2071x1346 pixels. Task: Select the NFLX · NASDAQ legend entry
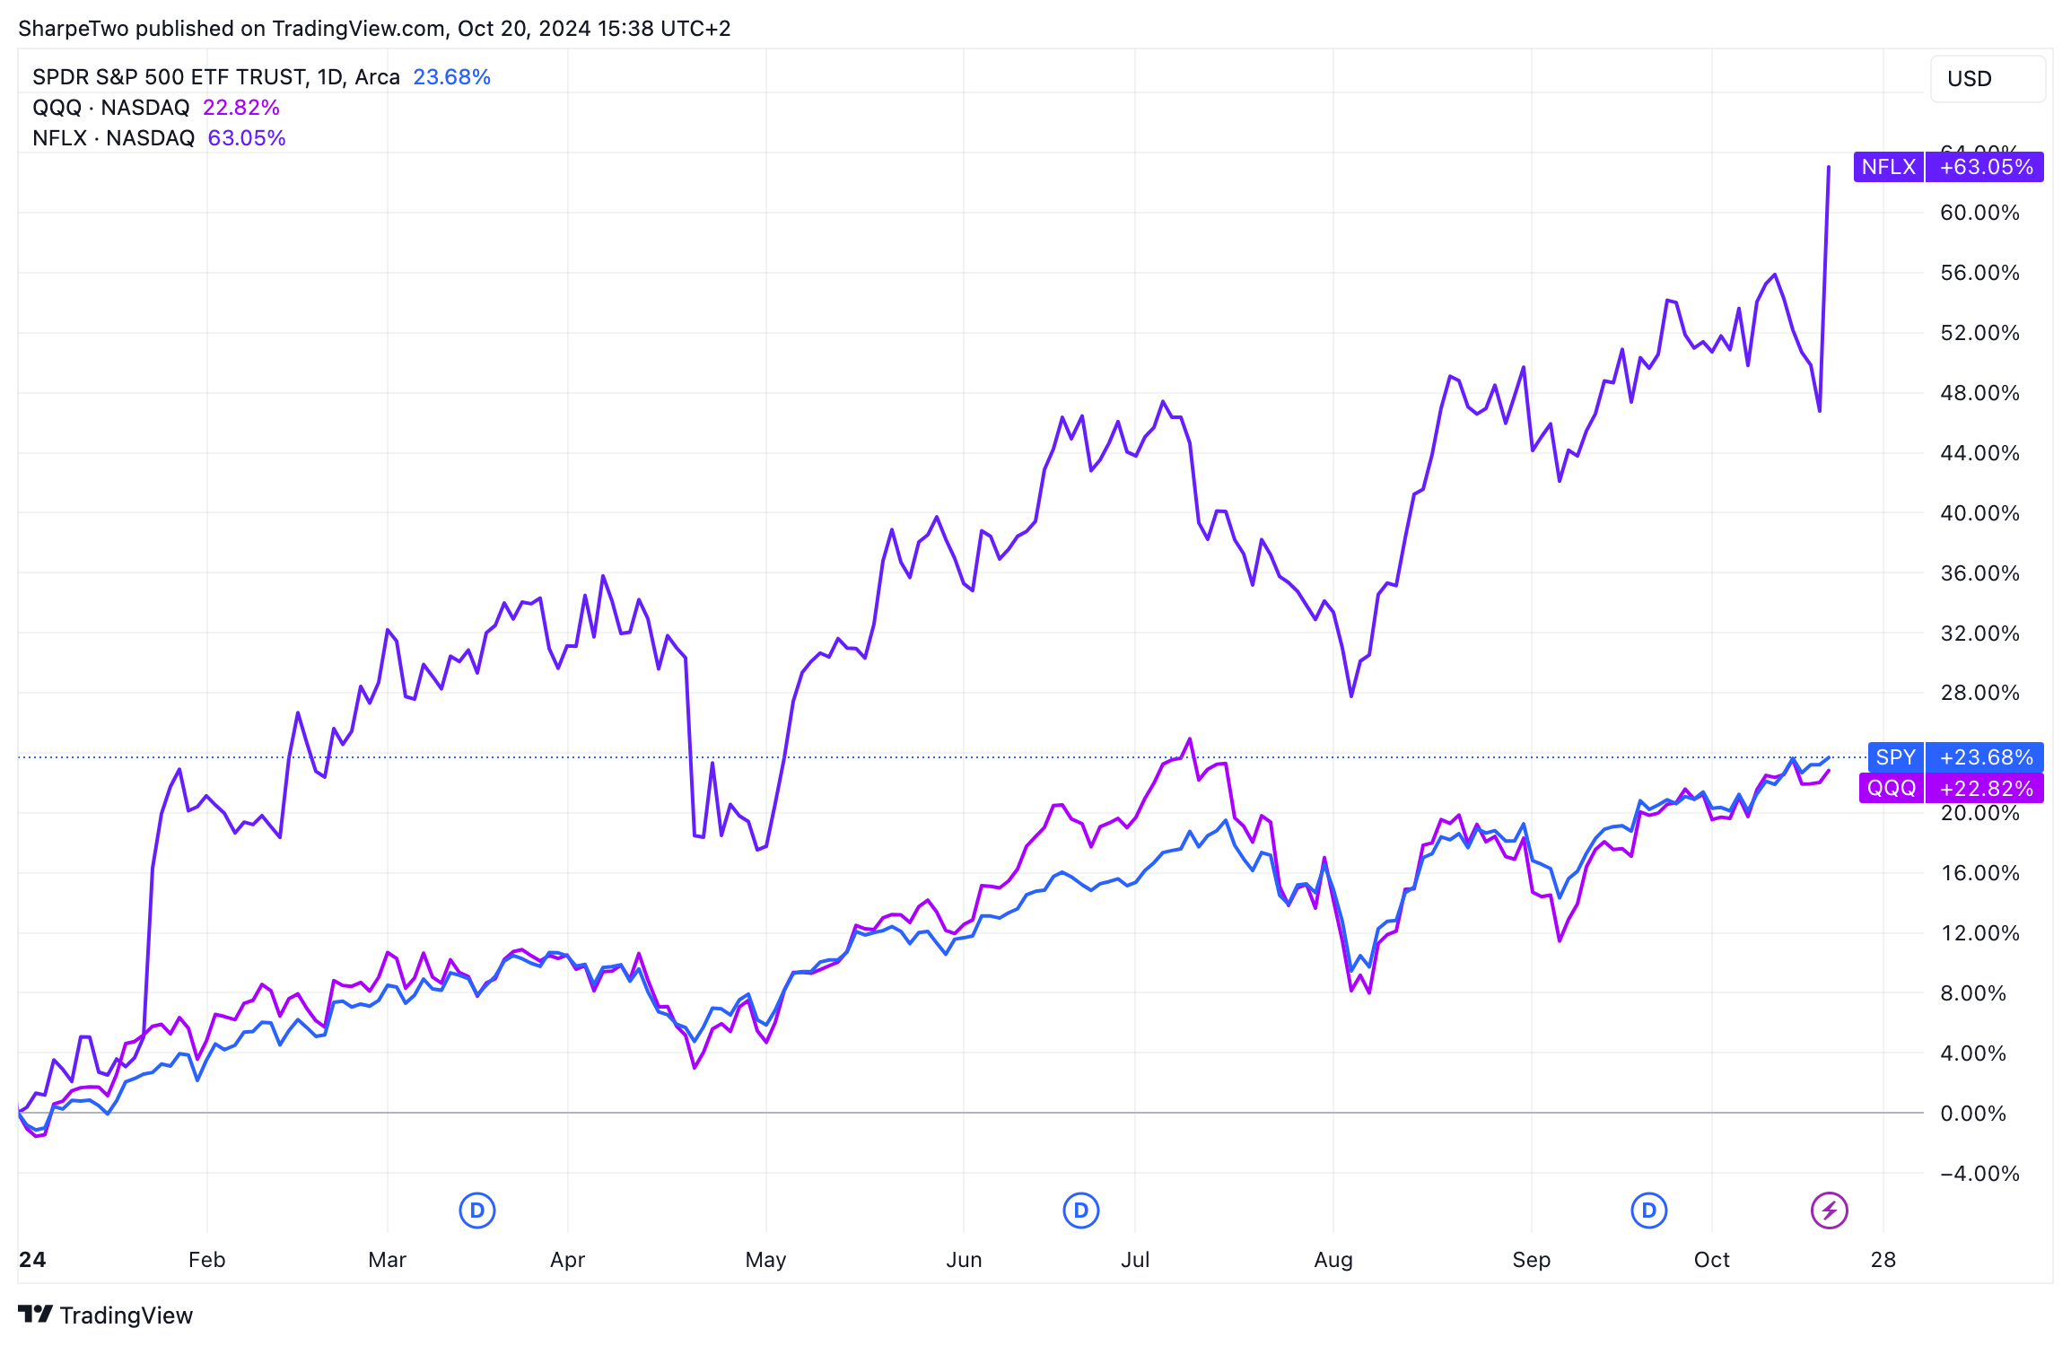click(114, 138)
